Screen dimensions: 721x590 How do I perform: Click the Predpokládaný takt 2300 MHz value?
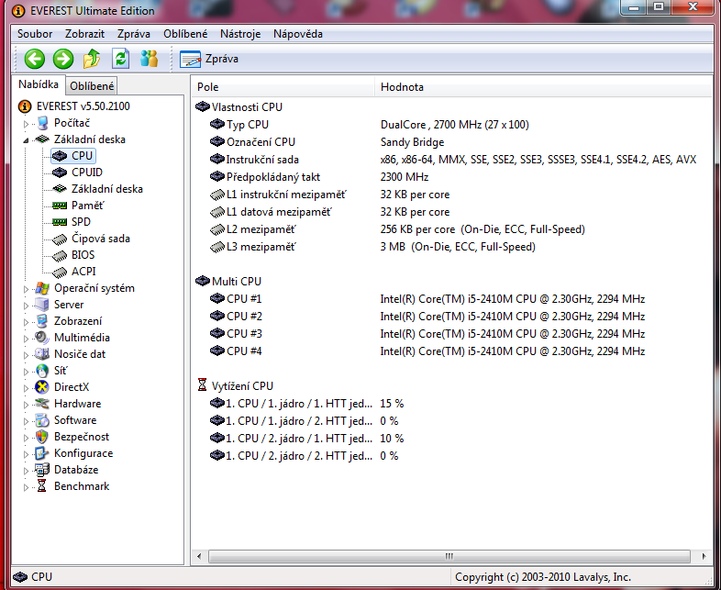(x=405, y=177)
